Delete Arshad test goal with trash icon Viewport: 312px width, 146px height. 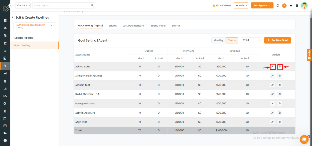280,85
